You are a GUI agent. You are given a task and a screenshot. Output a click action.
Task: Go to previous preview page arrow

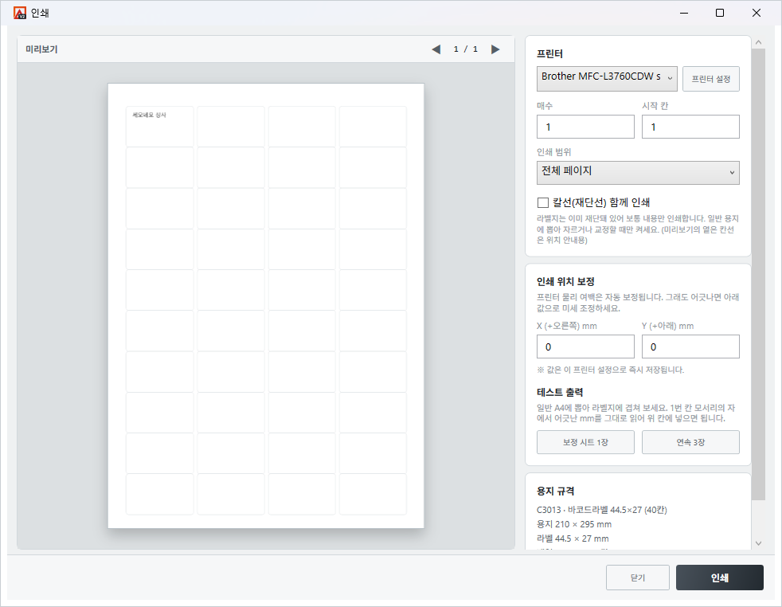click(x=436, y=49)
